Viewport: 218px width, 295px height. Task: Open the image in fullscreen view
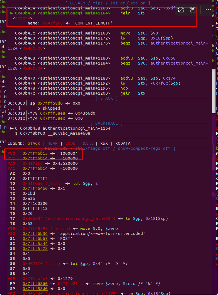coord(181,10)
